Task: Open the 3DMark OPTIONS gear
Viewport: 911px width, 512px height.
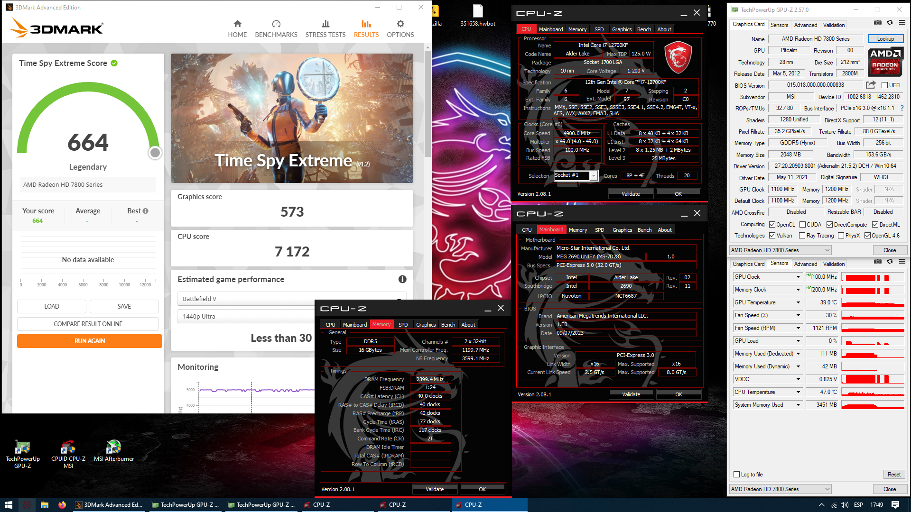Action: click(400, 29)
